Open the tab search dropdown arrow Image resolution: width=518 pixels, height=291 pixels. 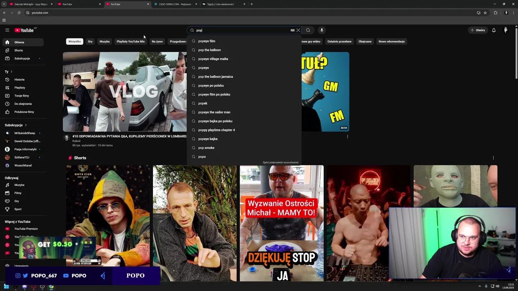pyautogui.click(x=4, y=4)
